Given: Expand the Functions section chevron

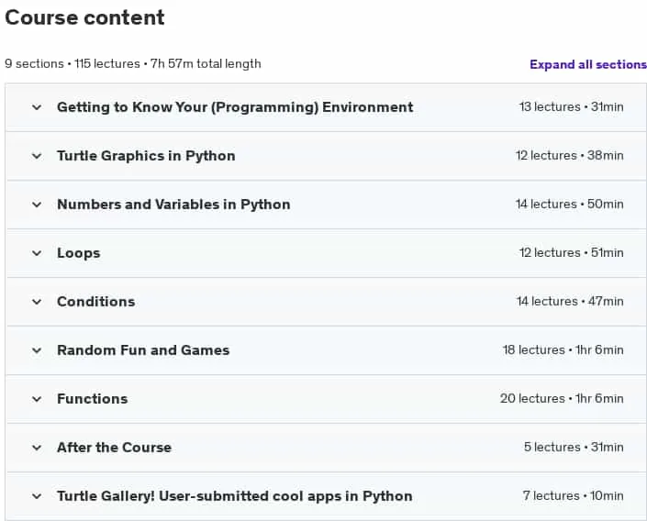Looking at the screenshot, I should [x=37, y=399].
